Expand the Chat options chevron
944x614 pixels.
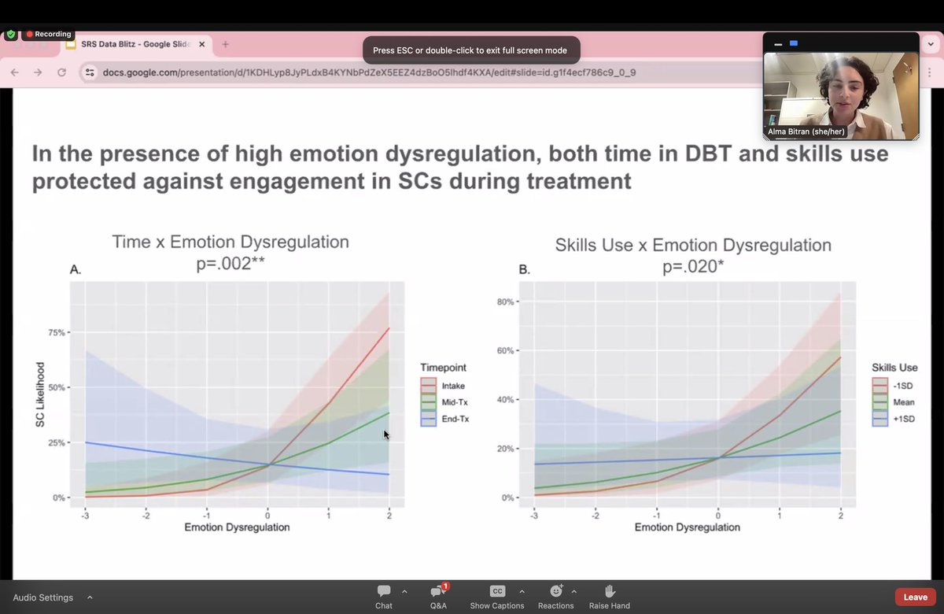tap(404, 591)
